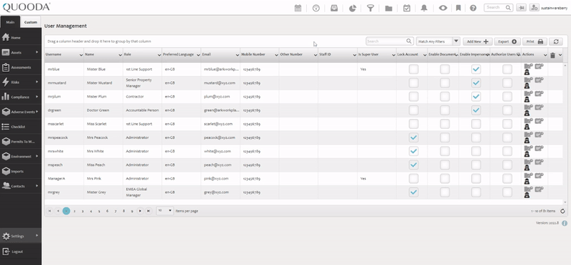Viewport: 571px width, 265px height.
Task: Open Checklist in sidebar
Action: [21, 127]
